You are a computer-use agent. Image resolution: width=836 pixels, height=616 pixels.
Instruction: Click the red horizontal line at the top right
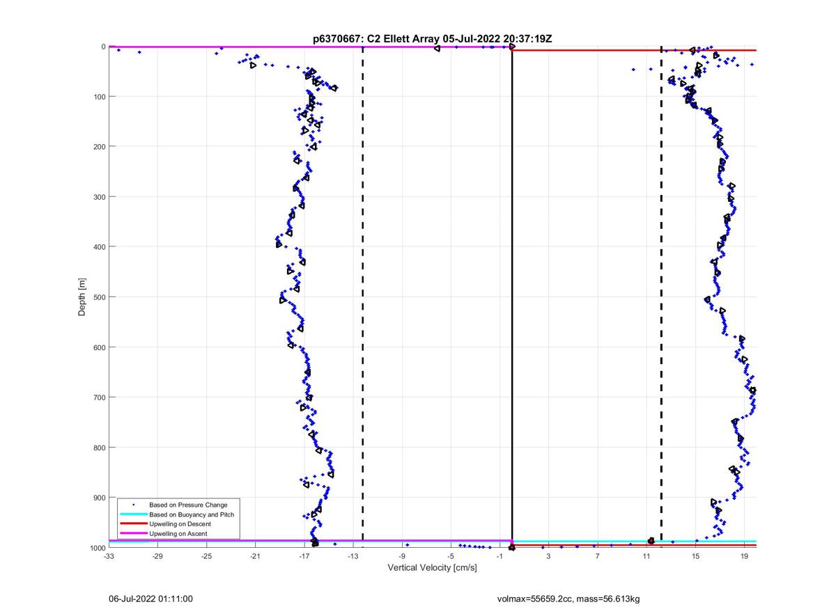coord(634,50)
